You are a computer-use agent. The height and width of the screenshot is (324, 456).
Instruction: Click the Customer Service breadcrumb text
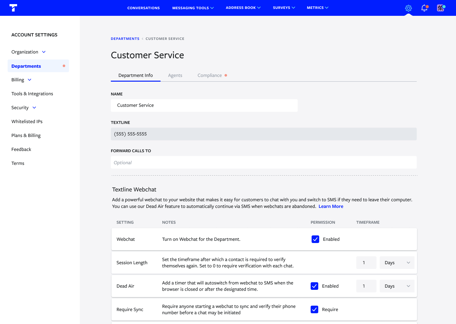[x=165, y=39]
